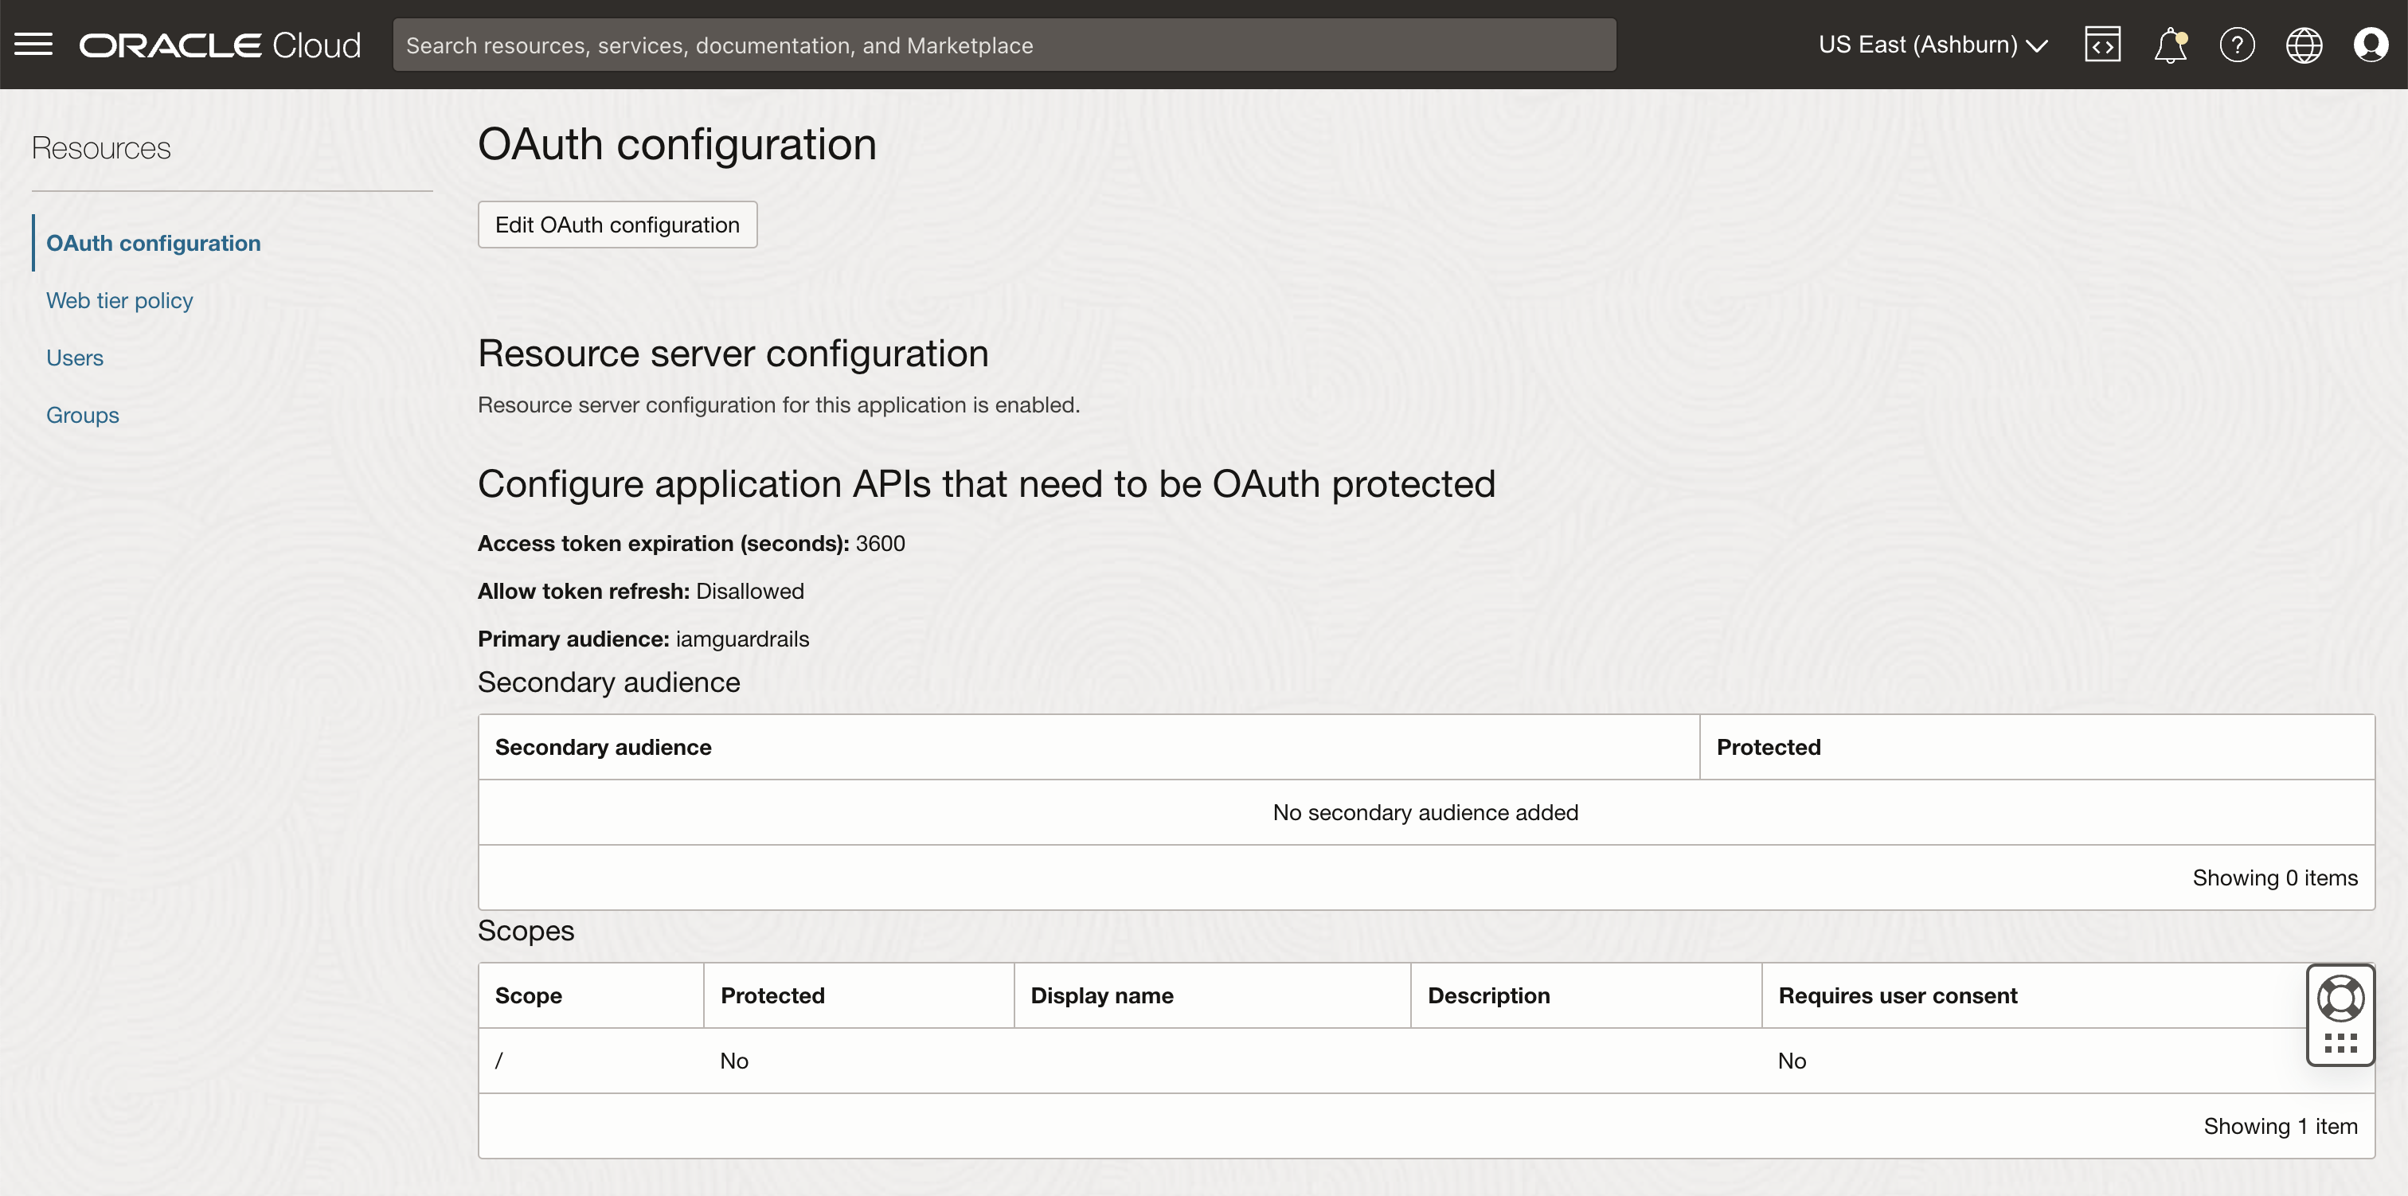Open the language globe selector
The width and height of the screenshot is (2408, 1196).
click(2304, 44)
